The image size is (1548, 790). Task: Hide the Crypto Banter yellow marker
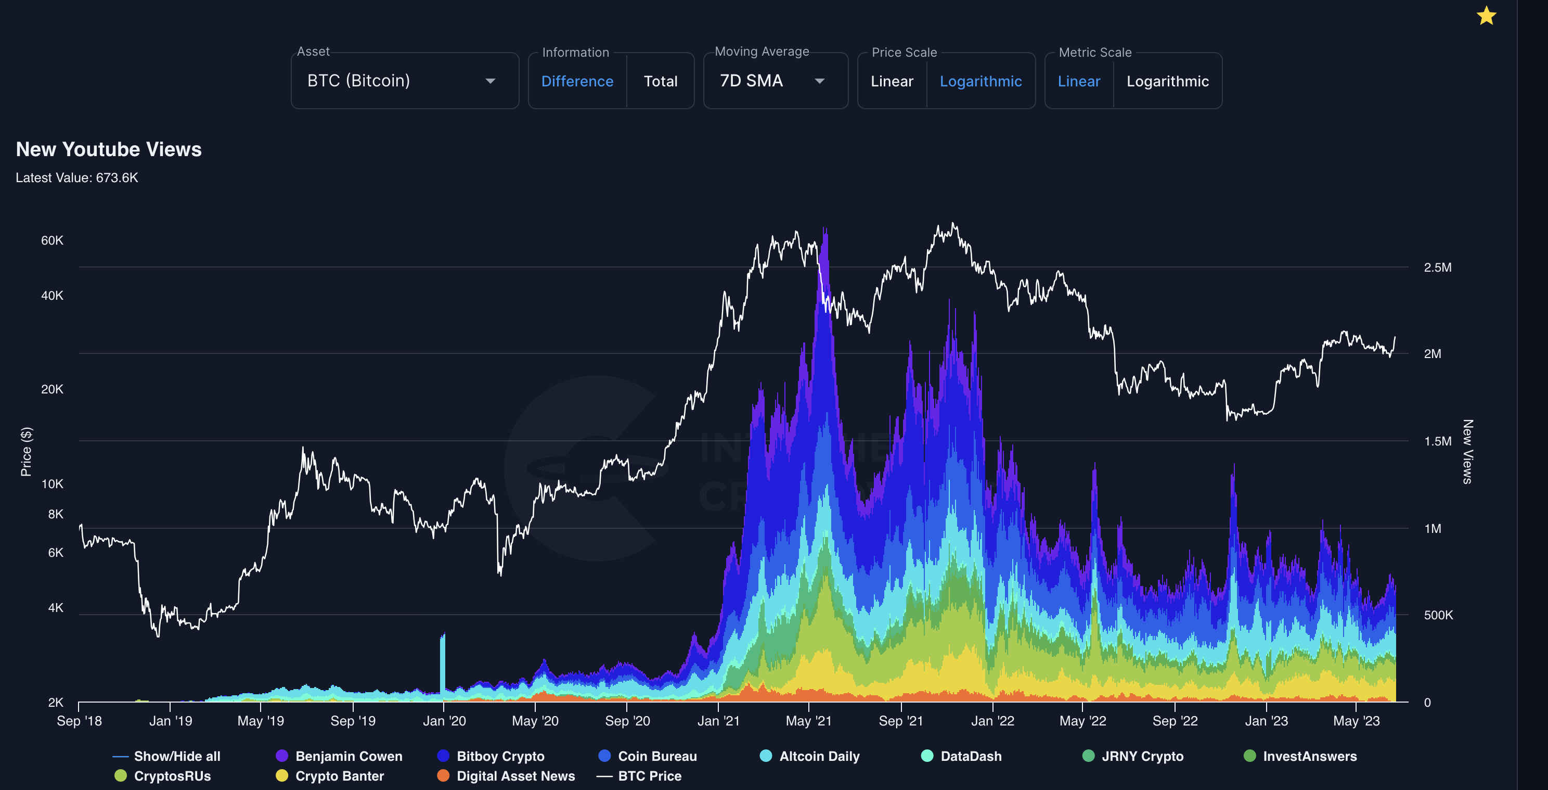281,775
